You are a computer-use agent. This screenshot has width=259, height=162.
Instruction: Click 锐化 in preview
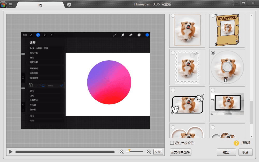[32, 91]
